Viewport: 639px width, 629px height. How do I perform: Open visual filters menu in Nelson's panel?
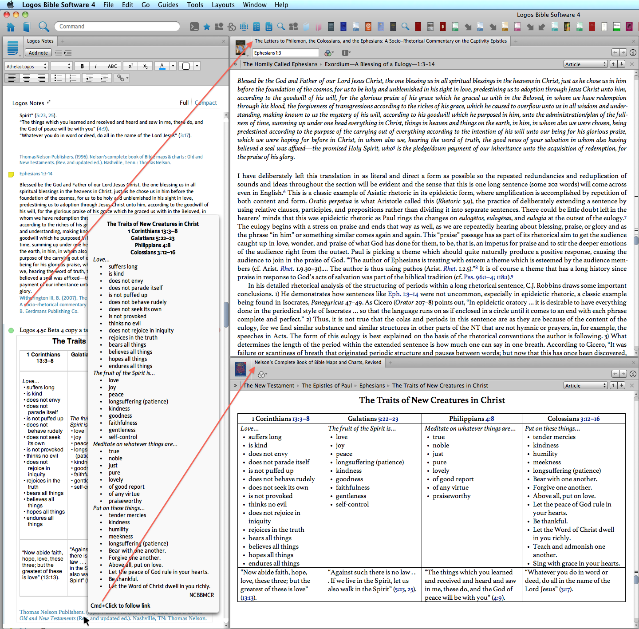coord(263,374)
